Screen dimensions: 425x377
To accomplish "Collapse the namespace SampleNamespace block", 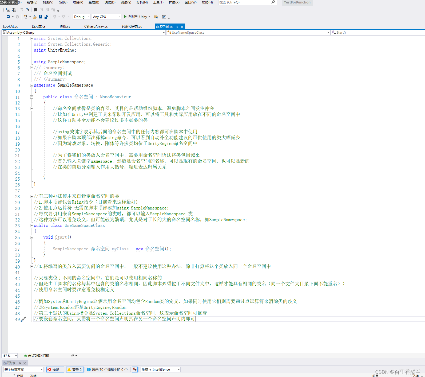I will [32, 85].
